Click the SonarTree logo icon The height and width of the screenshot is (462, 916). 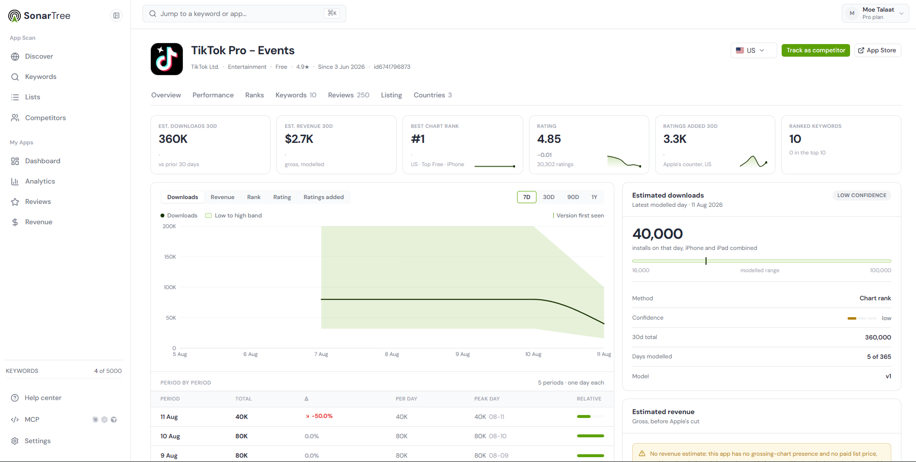pyautogui.click(x=15, y=16)
